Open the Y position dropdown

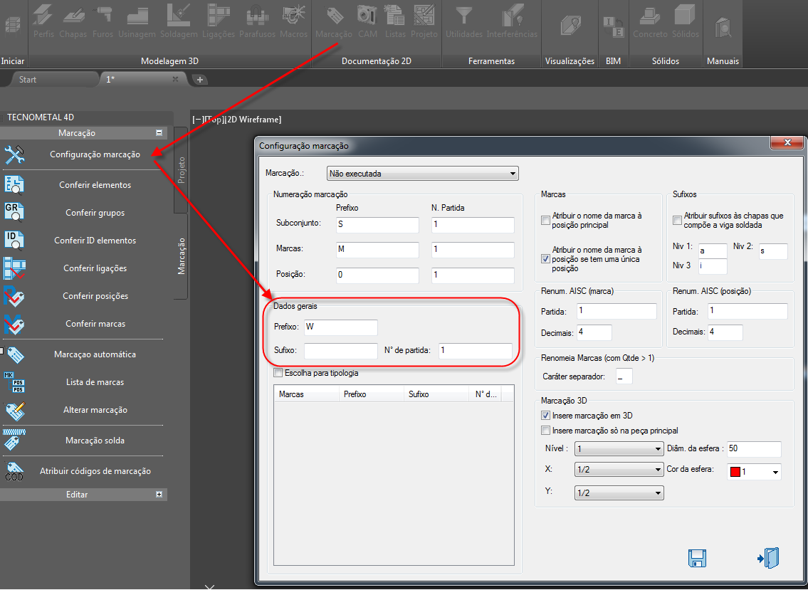coord(619,493)
